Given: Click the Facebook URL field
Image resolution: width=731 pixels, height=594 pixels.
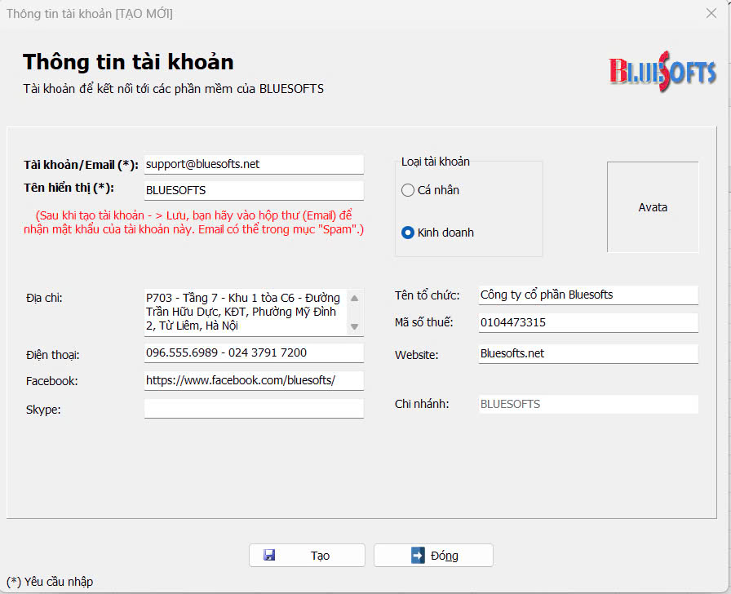Looking at the screenshot, I should click(x=254, y=380).
